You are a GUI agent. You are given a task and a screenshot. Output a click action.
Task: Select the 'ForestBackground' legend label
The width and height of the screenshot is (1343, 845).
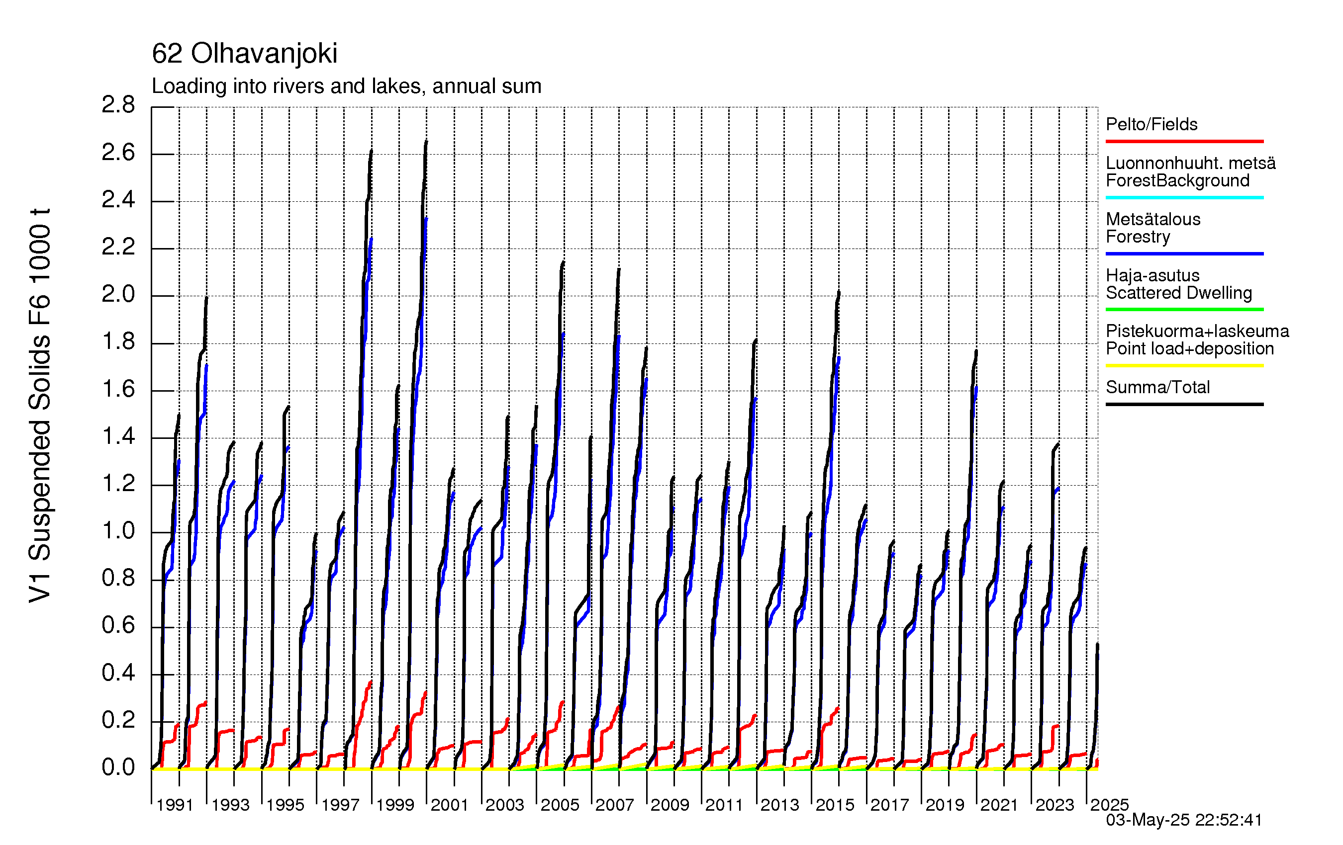[x=1177, y=180]
